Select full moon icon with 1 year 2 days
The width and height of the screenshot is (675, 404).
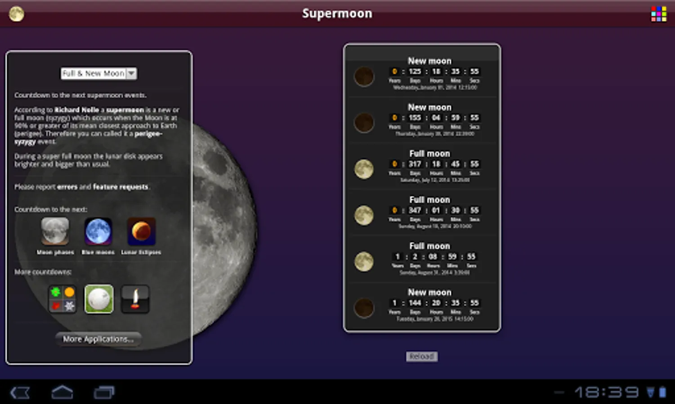(x=364, y=262)
